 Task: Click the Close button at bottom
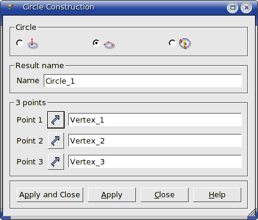point(165,195)
